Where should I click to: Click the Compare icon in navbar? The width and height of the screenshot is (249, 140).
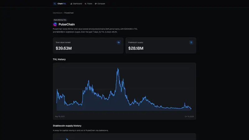[x=96, y=4]
